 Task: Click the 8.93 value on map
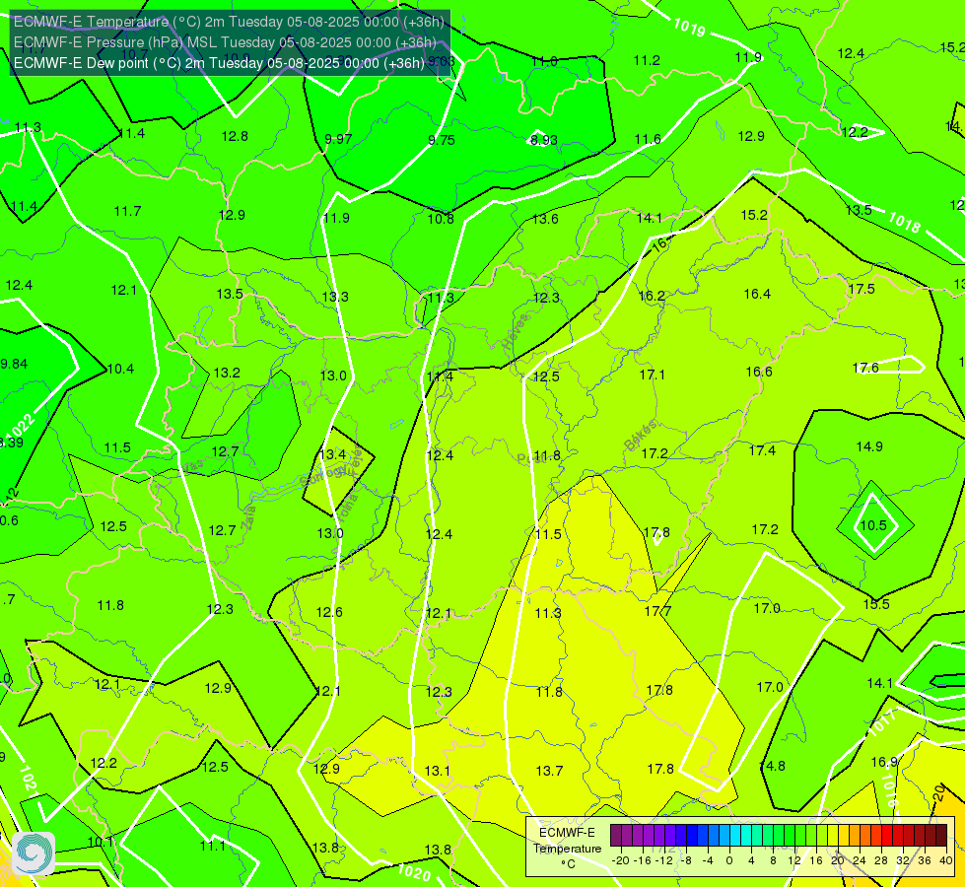pos(544,140)
